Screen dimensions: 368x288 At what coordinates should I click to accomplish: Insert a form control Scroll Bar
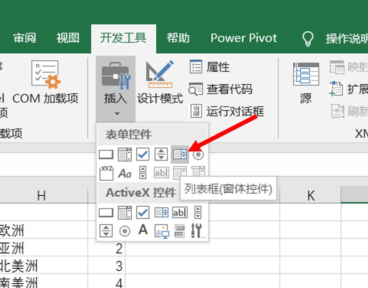(143, 173)
